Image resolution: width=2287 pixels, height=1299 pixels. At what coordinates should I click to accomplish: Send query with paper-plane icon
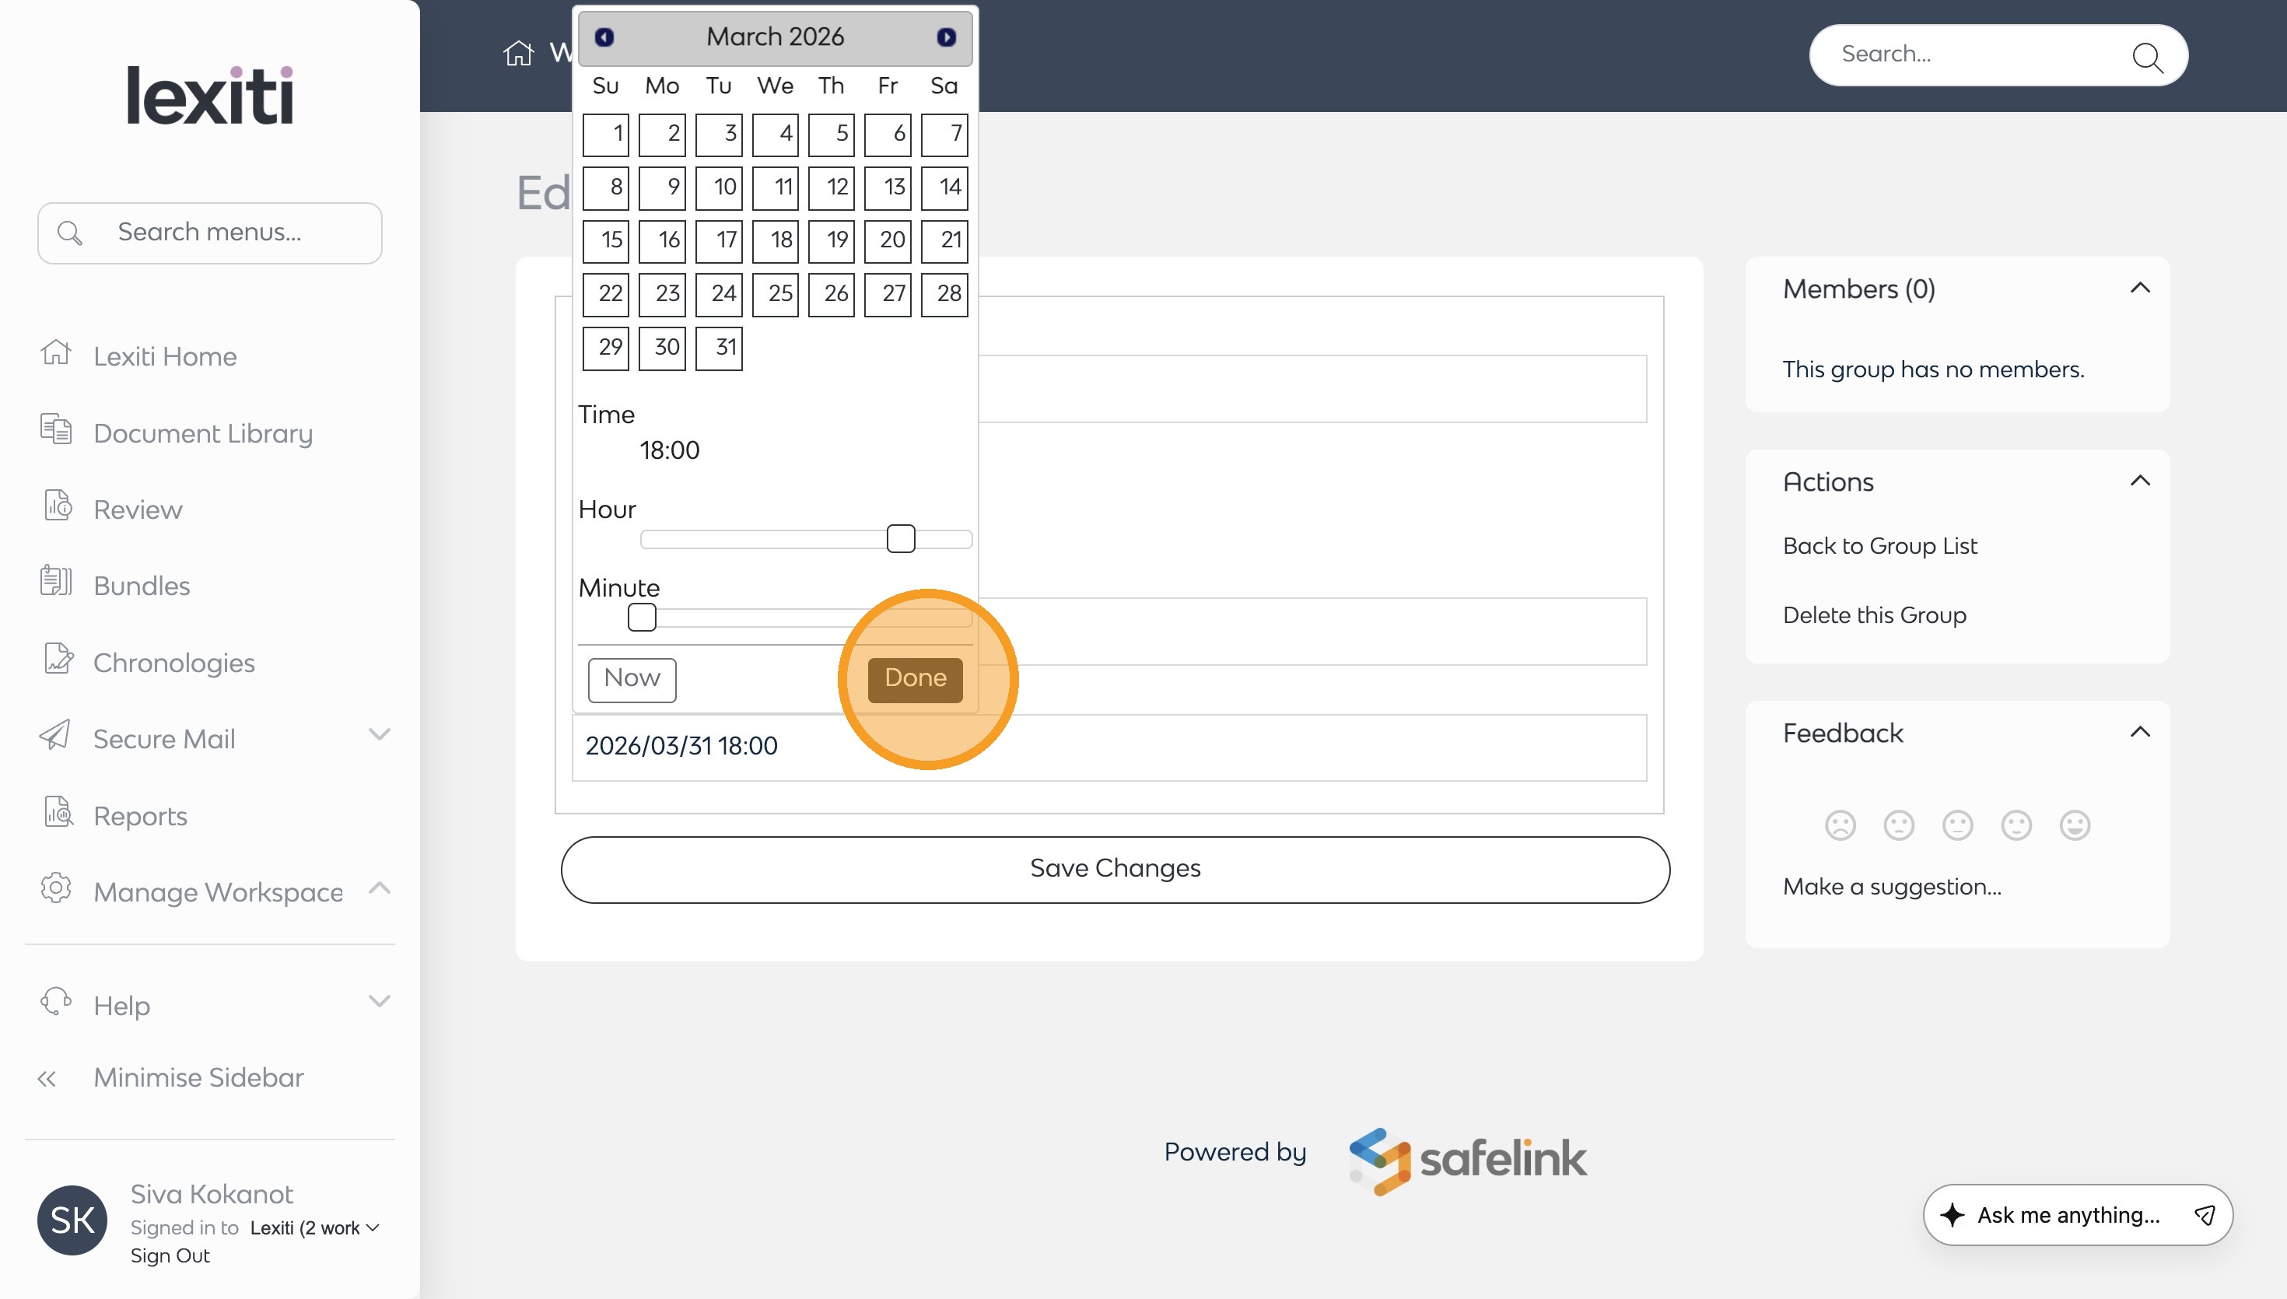tap(2205, 1214)
